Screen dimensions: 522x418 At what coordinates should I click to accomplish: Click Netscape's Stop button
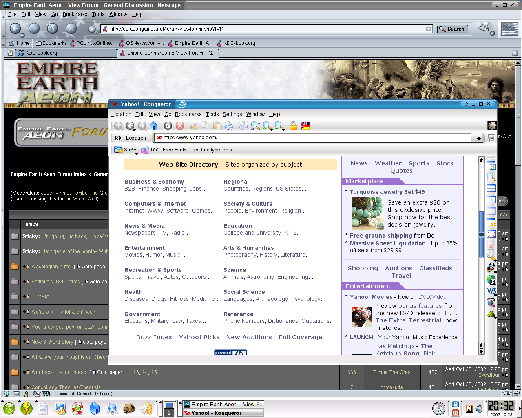[71, 28]
